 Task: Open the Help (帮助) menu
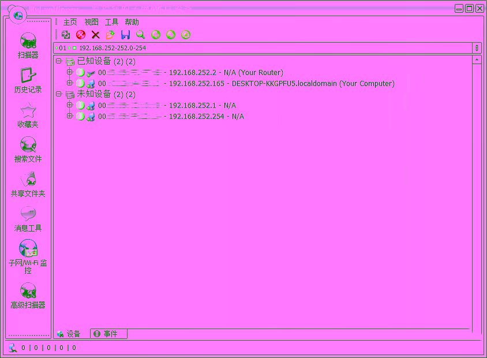point(132,22)
